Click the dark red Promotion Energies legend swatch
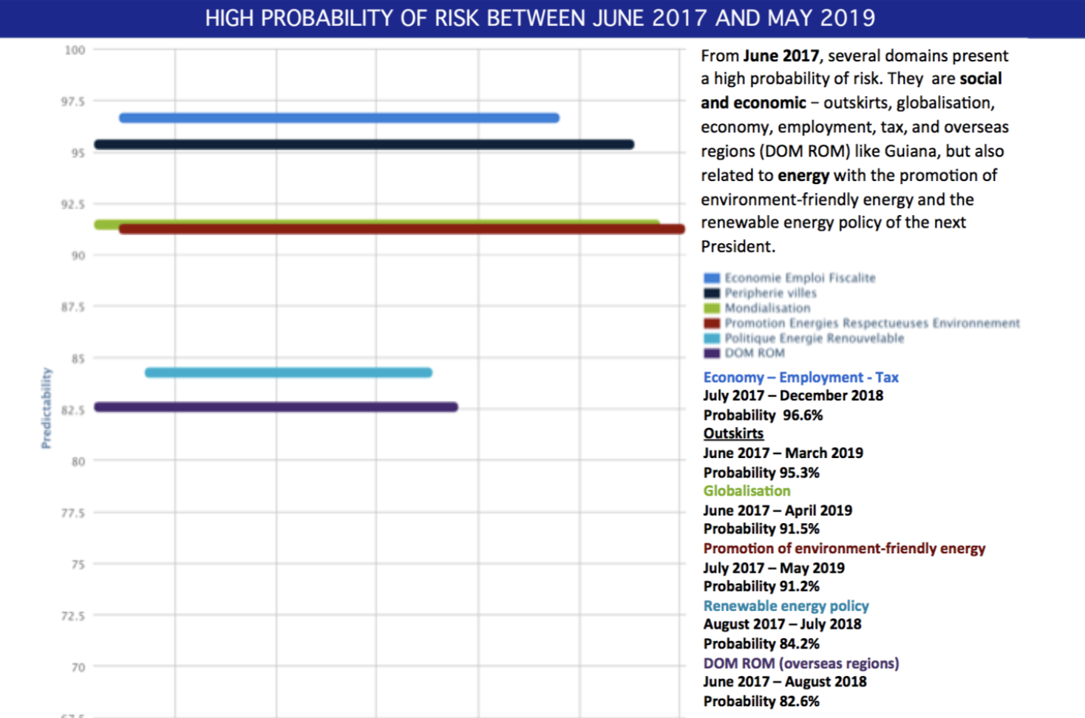1085x718 pixels. click(x=711, y=324)
